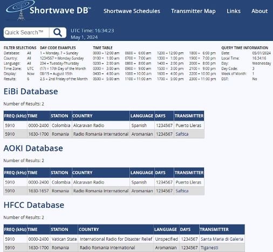273x252 pixels.
Task: Open the About page
Action: tap(260, 11)
